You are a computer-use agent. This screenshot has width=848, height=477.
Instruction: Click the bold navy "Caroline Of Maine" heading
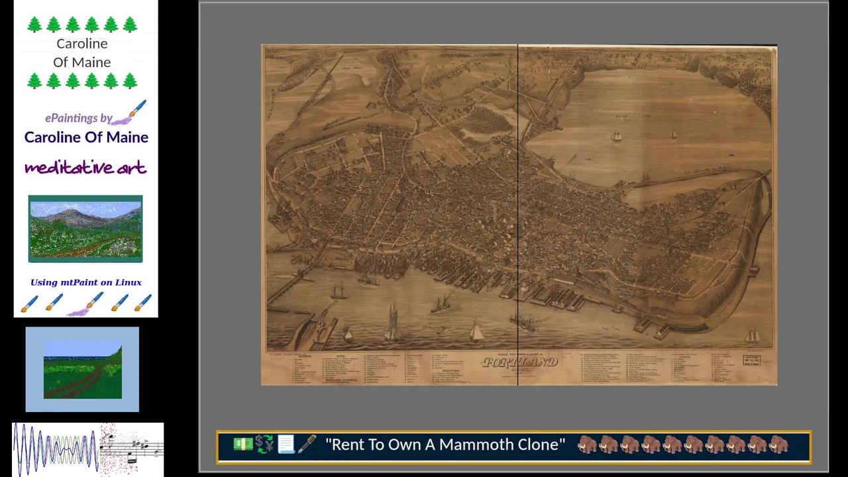[x=86, y=137]
